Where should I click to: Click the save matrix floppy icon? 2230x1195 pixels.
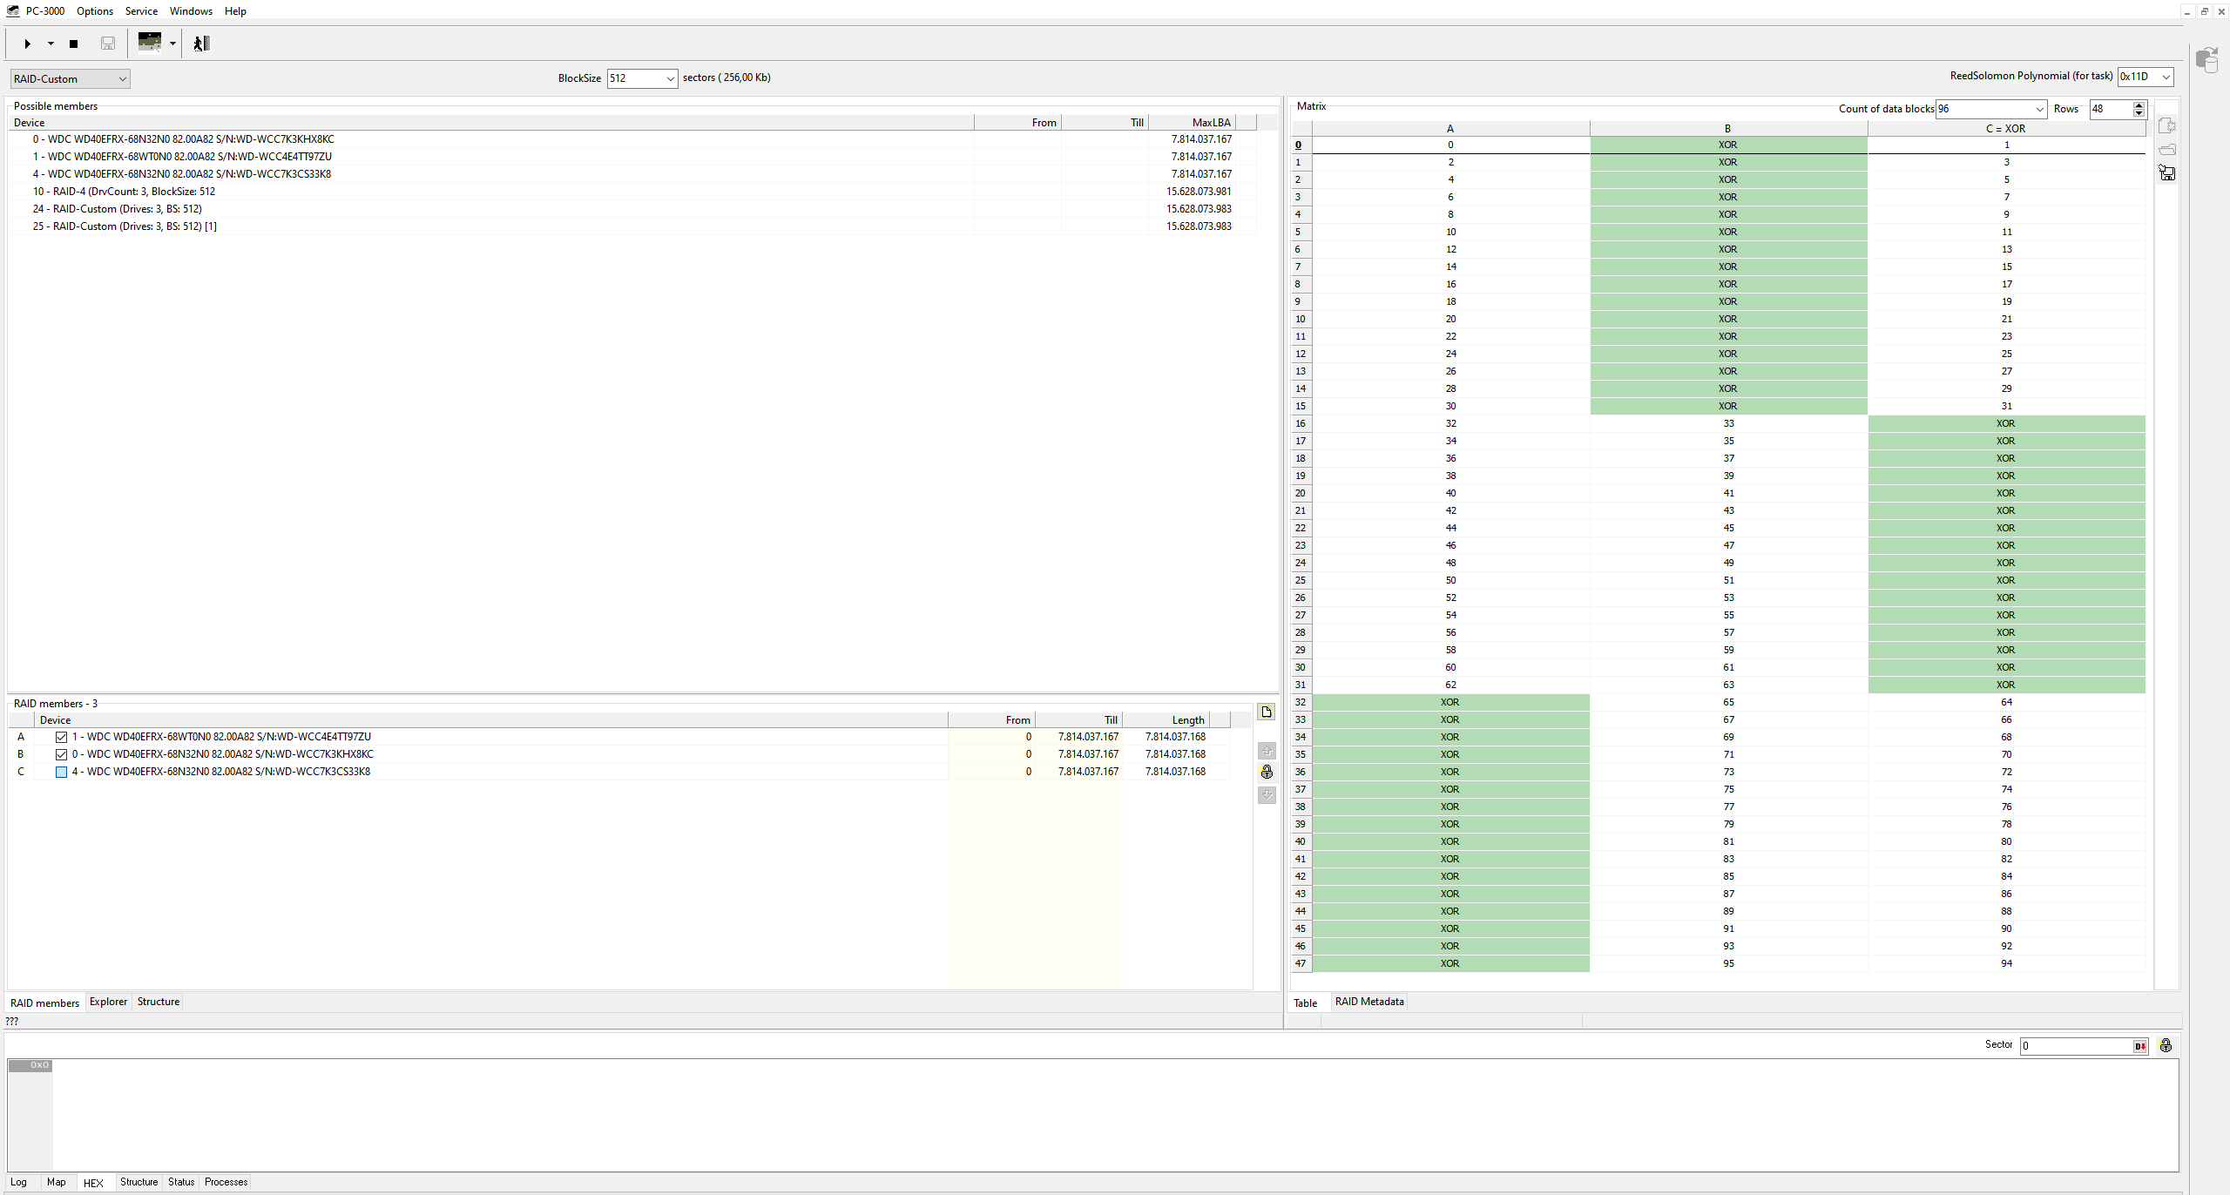coord(2167,173)
